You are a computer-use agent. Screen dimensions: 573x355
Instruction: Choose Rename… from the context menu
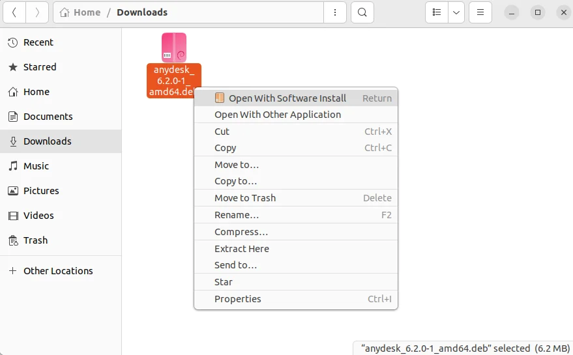click(x=296, y=215)
